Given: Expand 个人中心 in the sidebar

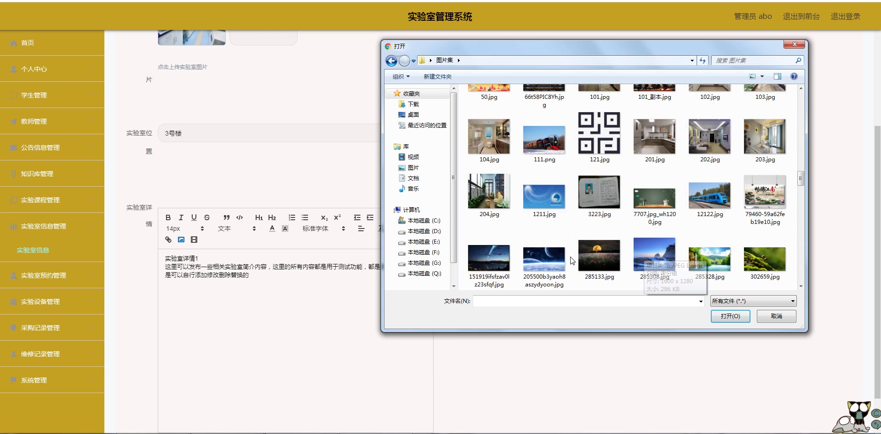Looking at the screenshot, I should coord(52,69).
